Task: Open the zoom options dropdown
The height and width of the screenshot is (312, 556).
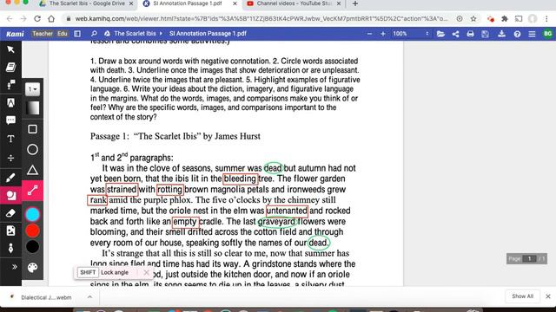Action: [x=427, y=34]
